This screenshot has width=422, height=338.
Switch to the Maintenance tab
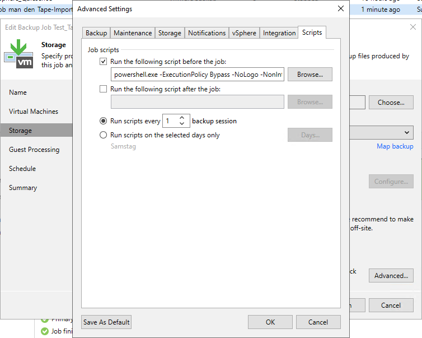[x=132, y=33]
